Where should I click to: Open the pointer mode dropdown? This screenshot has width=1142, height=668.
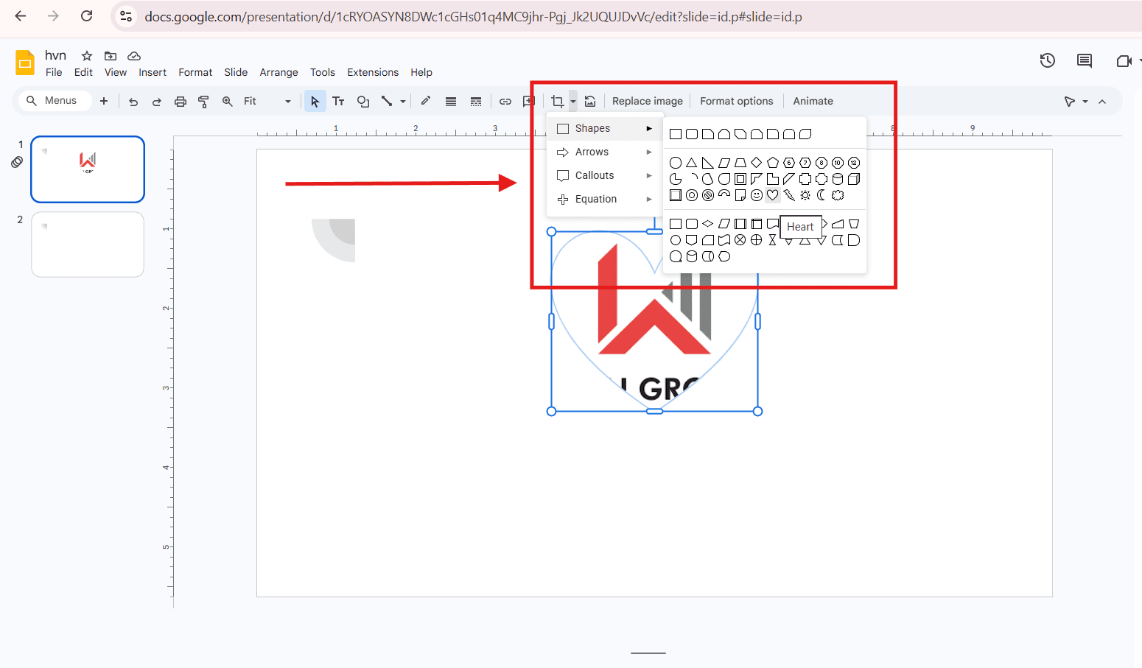tap(1076, 102)
